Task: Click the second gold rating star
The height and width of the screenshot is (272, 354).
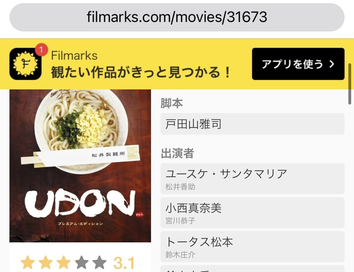Action: 46,263
